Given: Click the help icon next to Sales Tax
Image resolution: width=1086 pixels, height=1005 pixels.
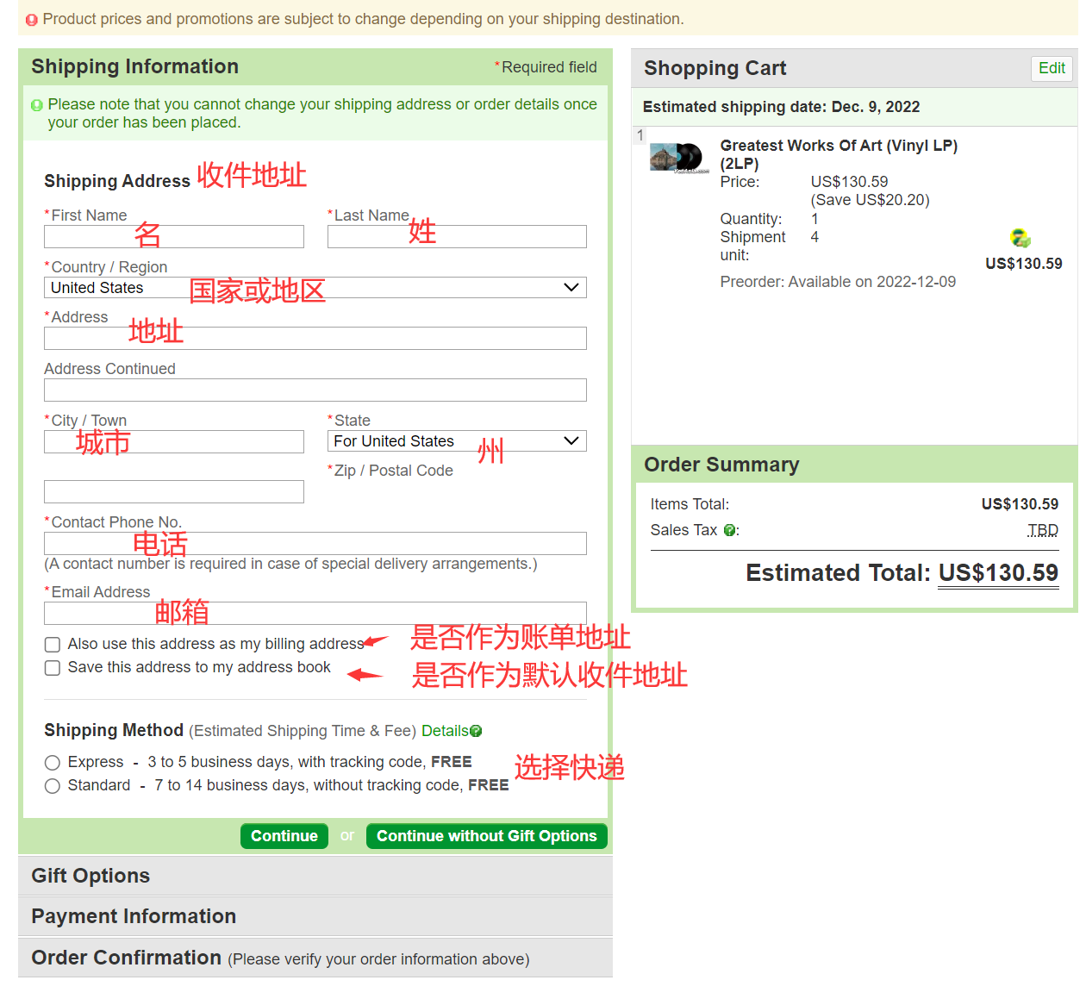Looking at the screenshot, I should pyautogui.click(x=730, y=530).
